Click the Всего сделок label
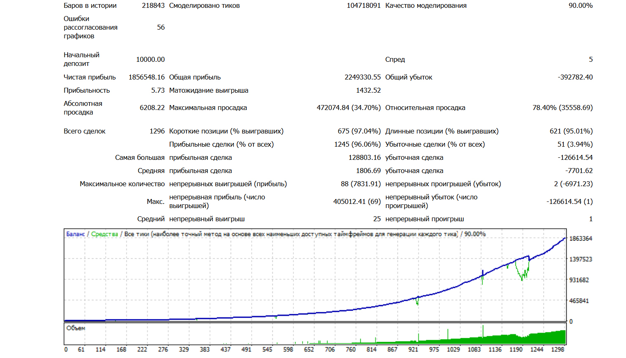The image size is (626, 358). [x=85, y=131]
